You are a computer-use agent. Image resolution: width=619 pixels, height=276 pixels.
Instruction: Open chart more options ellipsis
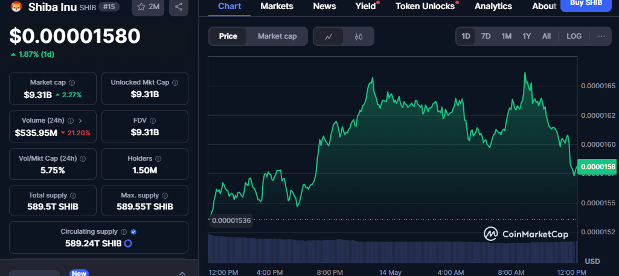coord(601,36)
